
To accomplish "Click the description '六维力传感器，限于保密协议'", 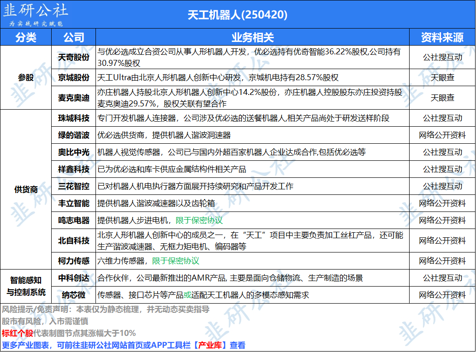I will coord(148,261).
